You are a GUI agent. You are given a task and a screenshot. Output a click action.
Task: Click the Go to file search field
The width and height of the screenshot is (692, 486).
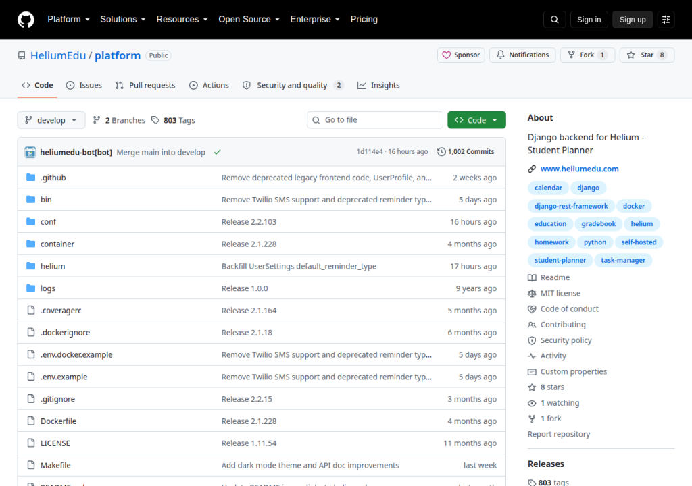[x=374, y=120]
